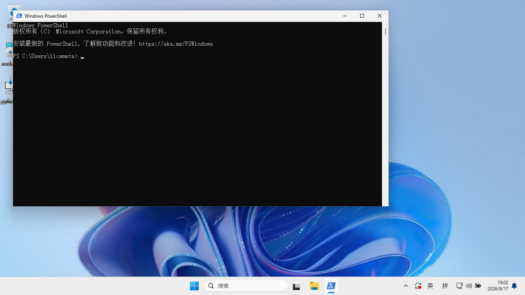Maximize the Windows PowerShell window
The image size is (525, 295).
(x=362, y=16)
